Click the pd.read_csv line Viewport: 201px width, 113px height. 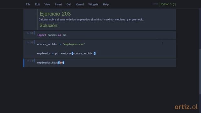[66, 53]
